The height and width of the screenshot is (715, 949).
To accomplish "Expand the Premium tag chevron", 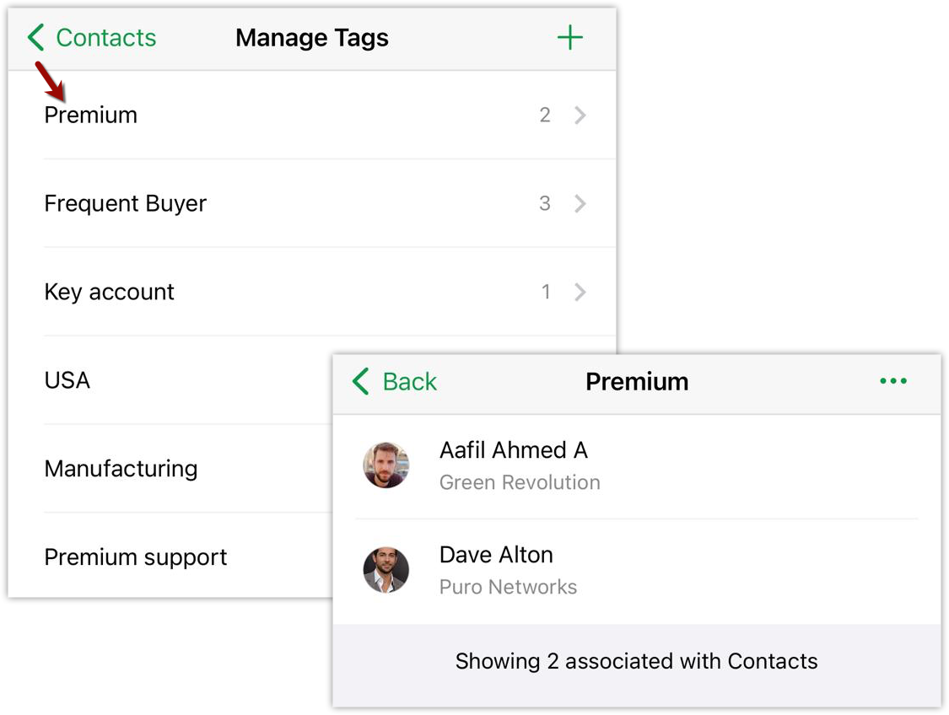I will click(x=580, y=116).
